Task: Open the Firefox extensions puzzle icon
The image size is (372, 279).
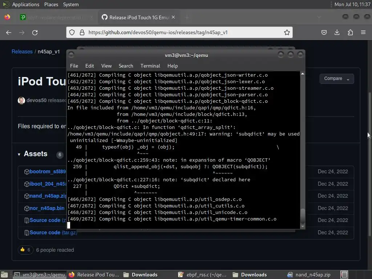Action: coord(350,32)
